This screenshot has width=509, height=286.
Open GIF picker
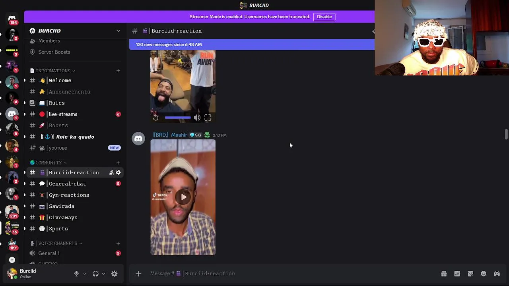457,274
